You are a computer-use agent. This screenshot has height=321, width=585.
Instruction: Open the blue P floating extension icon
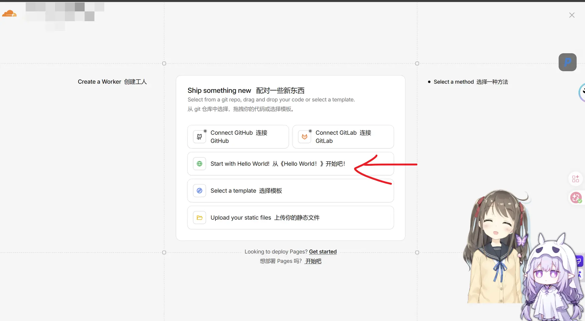[x=567, y=62]
